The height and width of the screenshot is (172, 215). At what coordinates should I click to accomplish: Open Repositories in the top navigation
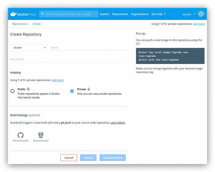tap(120, 14)
